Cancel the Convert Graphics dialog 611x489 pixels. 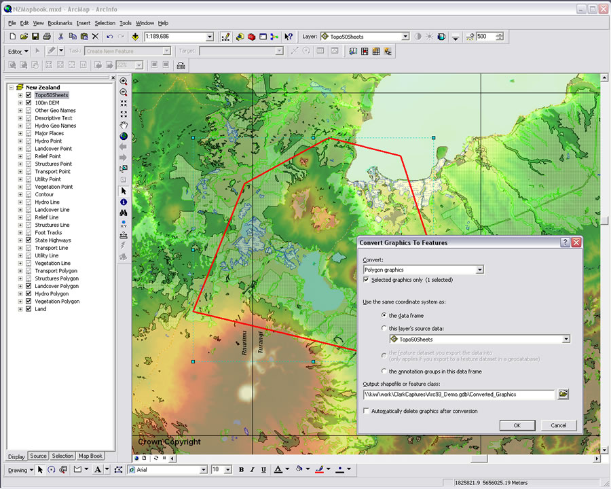pos(559,425)
